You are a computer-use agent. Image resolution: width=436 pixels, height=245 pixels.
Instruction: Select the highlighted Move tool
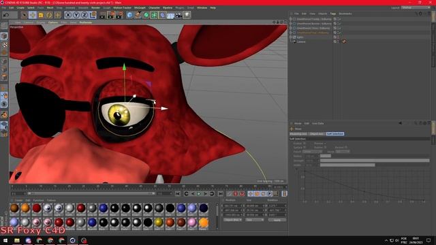click(x=33, y=15)
